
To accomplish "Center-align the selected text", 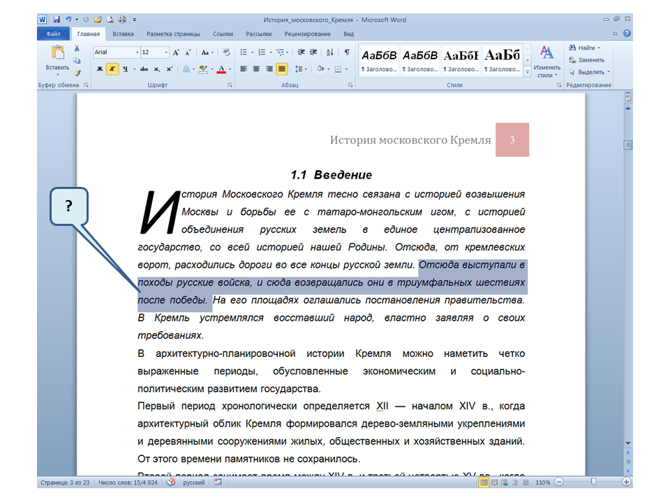I will pyautogui.click(x=256, y=69).
